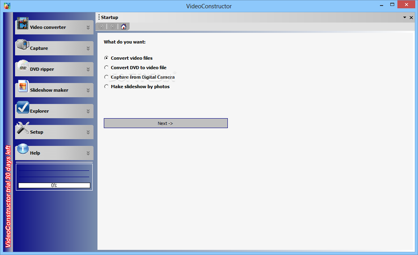Click the Video converter film strip icon

[23, 23]
